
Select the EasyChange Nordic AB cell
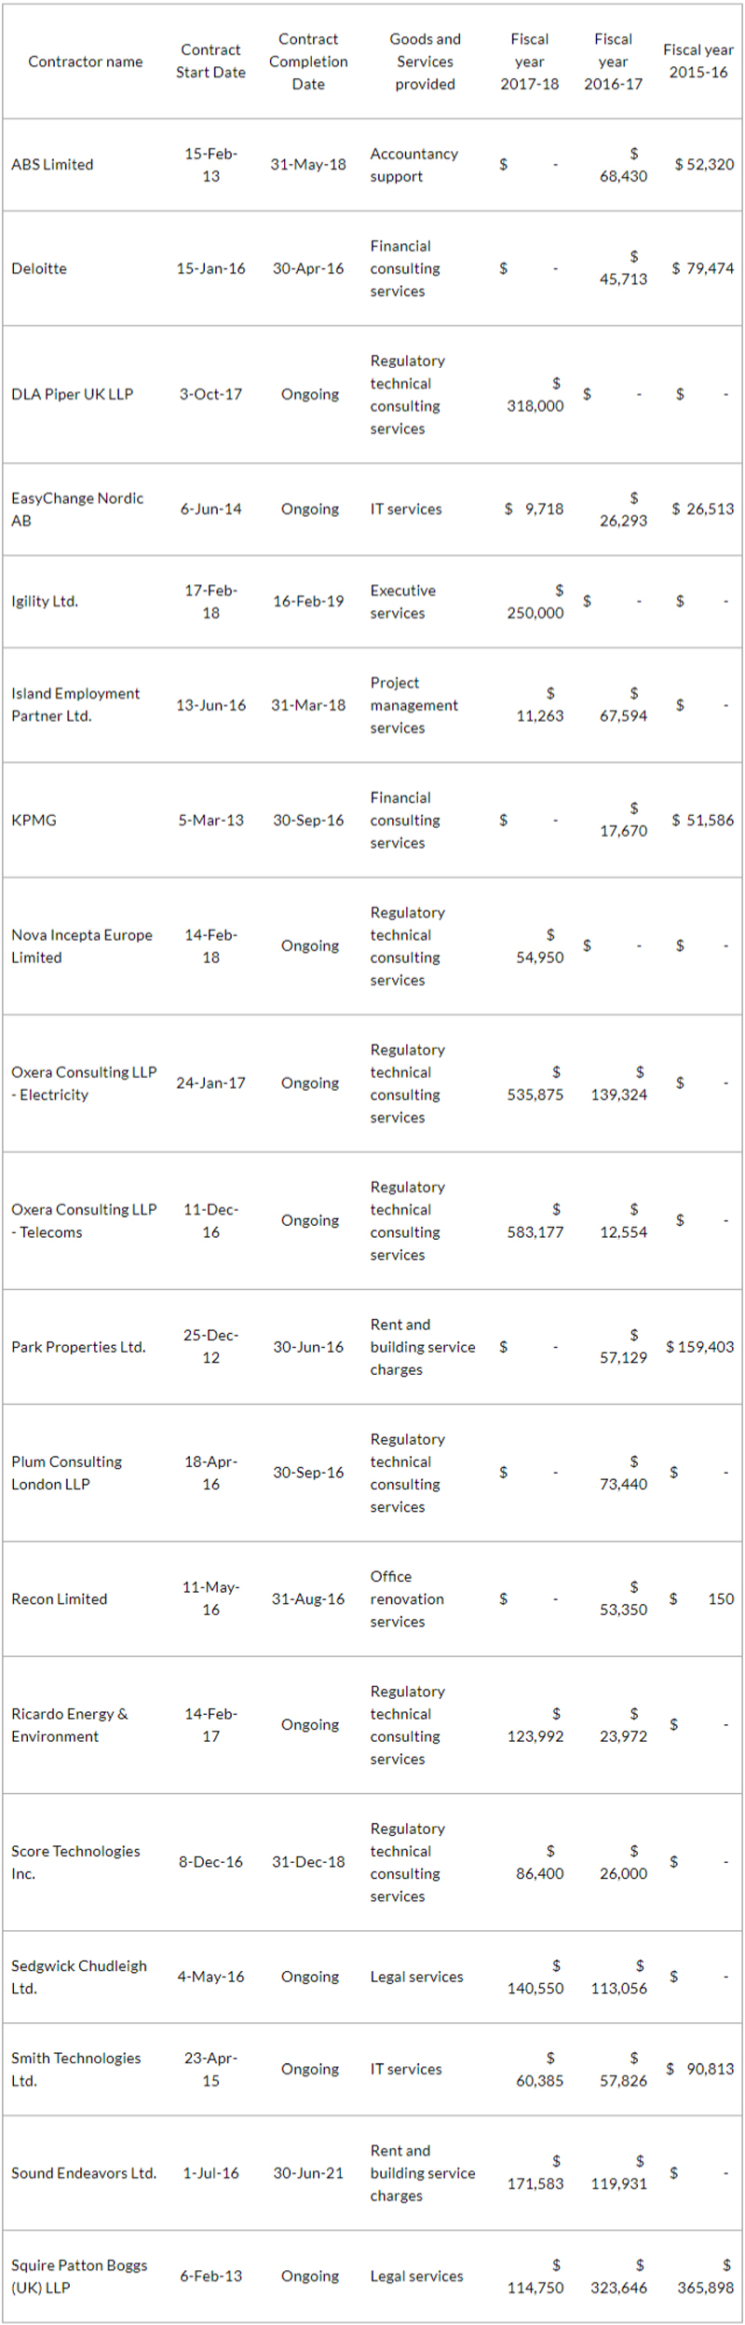click(x=77, y=510)
